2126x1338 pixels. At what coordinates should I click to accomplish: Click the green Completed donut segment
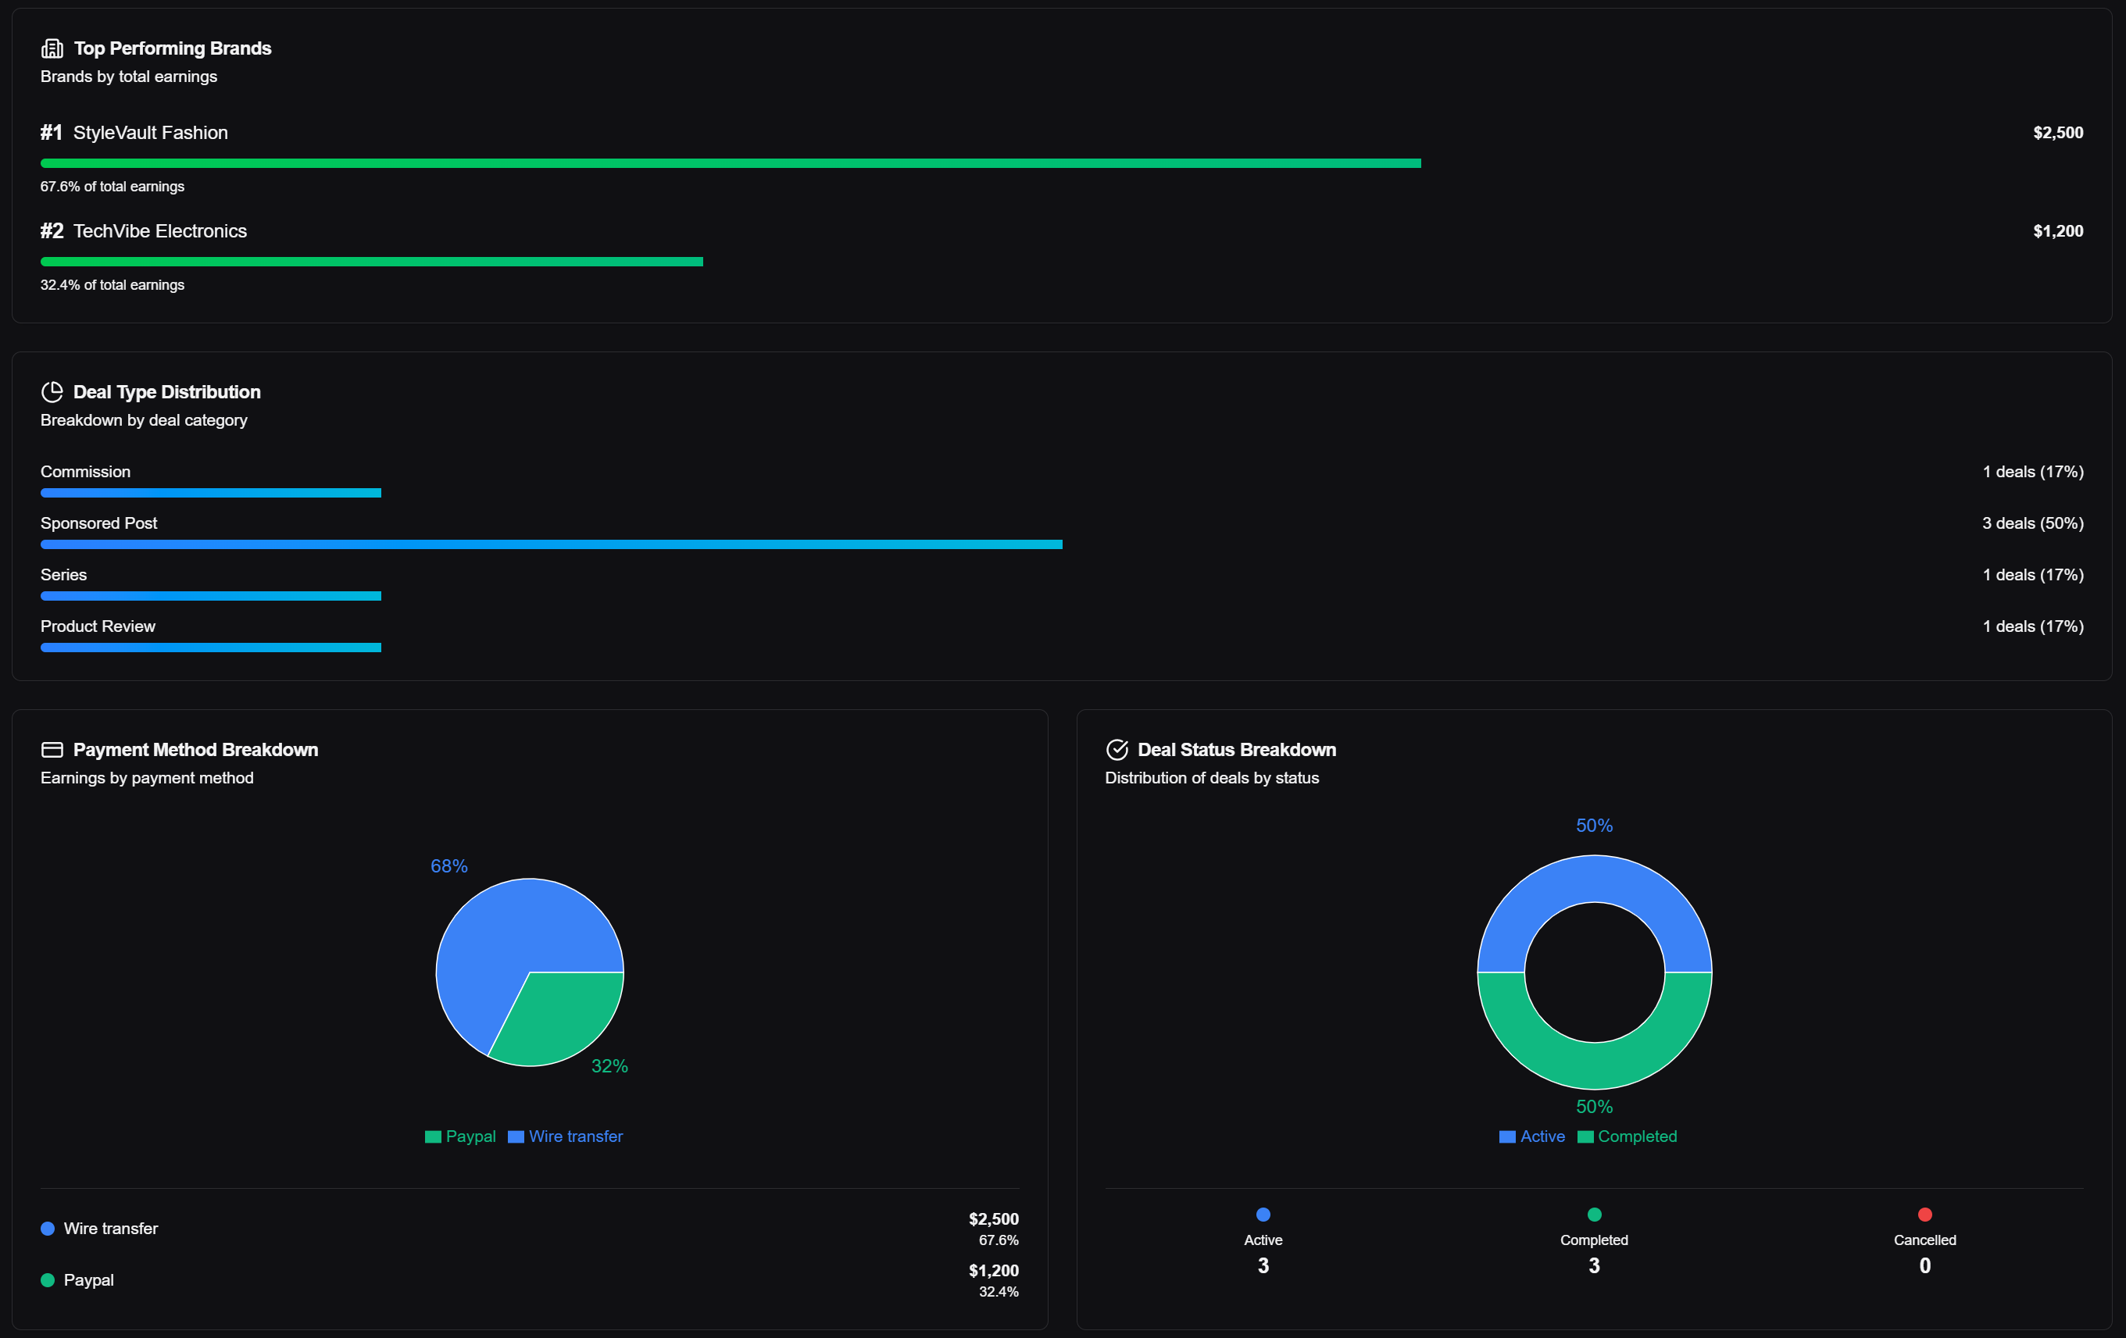(1594, 1066)
